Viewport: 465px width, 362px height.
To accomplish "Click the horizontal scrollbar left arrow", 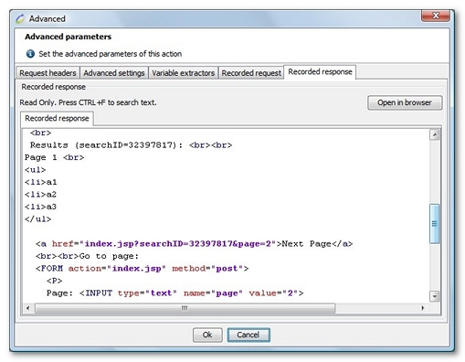I will click(x=28, y=308).
